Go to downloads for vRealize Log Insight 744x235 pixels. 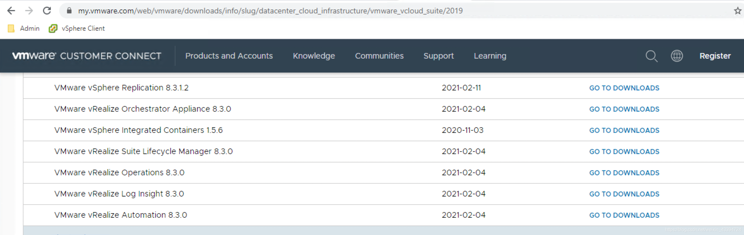coord(624,194)
